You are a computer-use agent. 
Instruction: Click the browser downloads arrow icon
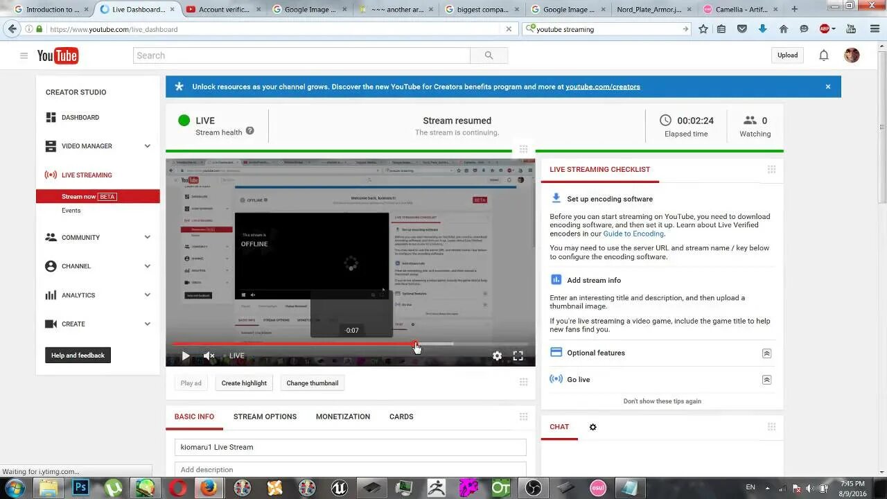click(x=763, y=29)
